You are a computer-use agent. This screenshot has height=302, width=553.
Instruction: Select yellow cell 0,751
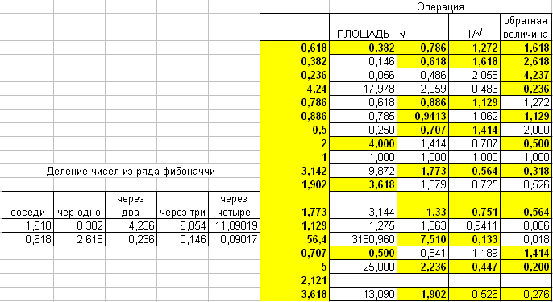tap(474, 205)
